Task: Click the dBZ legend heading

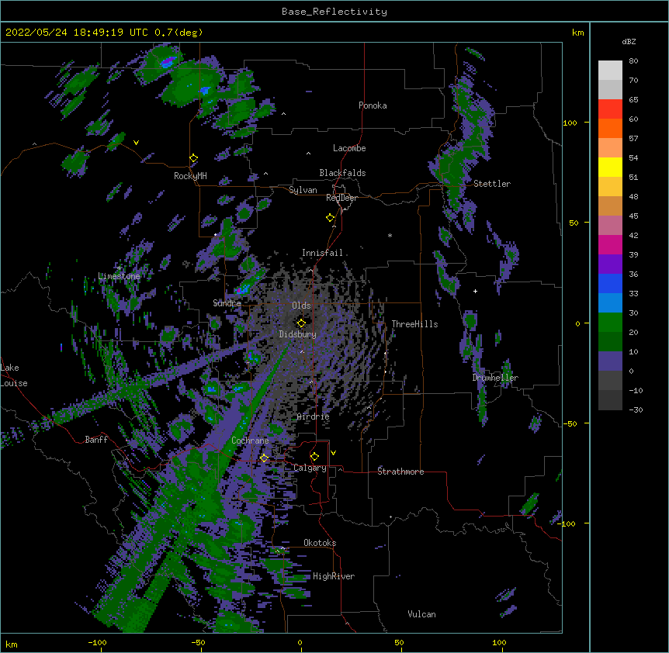Action: coord(629,42)
